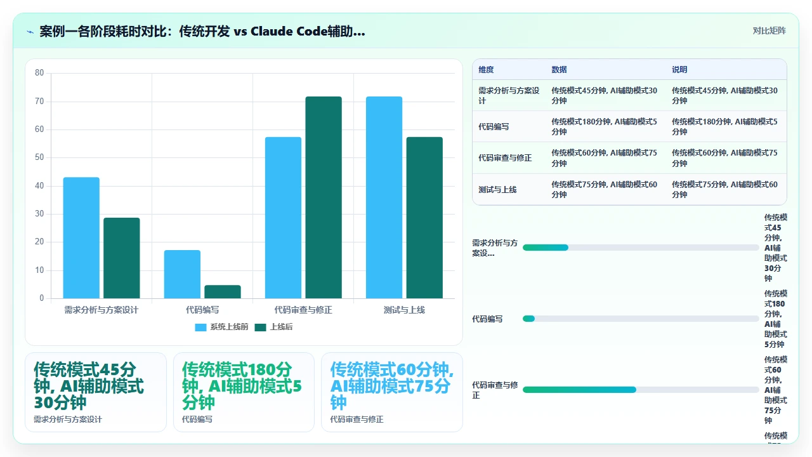Click the lightning icon beside the title

pyautogui.click(x=30, y=32)
